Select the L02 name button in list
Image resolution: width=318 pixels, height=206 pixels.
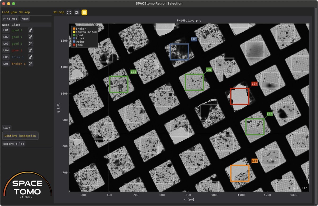(x=6, y=37)
